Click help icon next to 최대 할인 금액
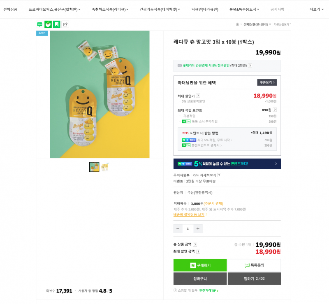Viewport: 329px width, 304px height. (x=198, y=252)
